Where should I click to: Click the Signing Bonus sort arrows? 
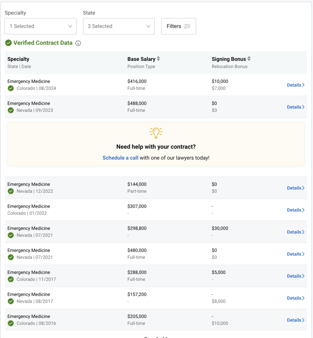[x=249, y=59]
